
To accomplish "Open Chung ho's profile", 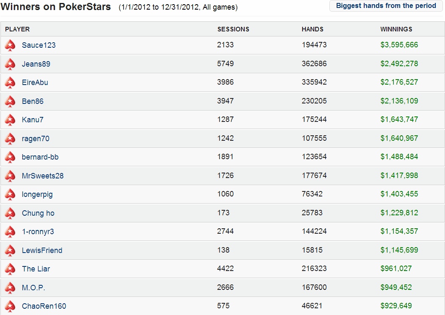I will [38, 213].
